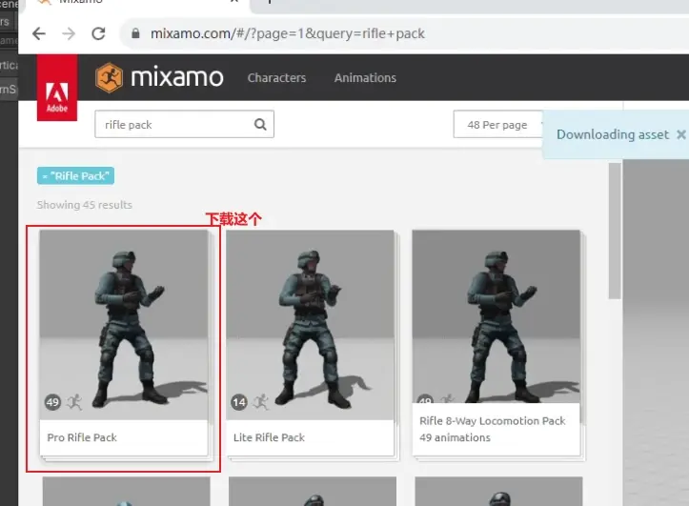Click the Rifle 8-Way Locomotion Pack title
The image size is (689, 506).
pyautogui.click(x=492, y=421)
